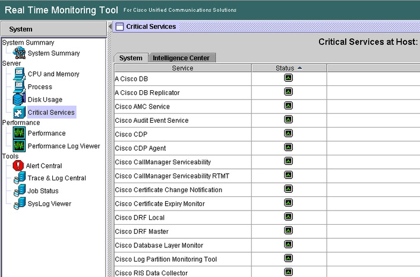Click status icon for Cisco RIS Data Collector

tap(289, 272)
